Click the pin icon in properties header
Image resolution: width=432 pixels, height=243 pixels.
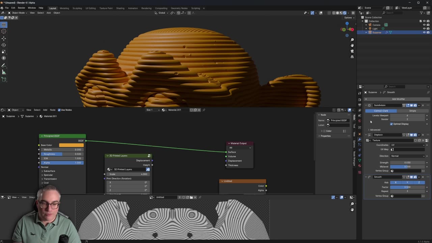click(428, 92)
